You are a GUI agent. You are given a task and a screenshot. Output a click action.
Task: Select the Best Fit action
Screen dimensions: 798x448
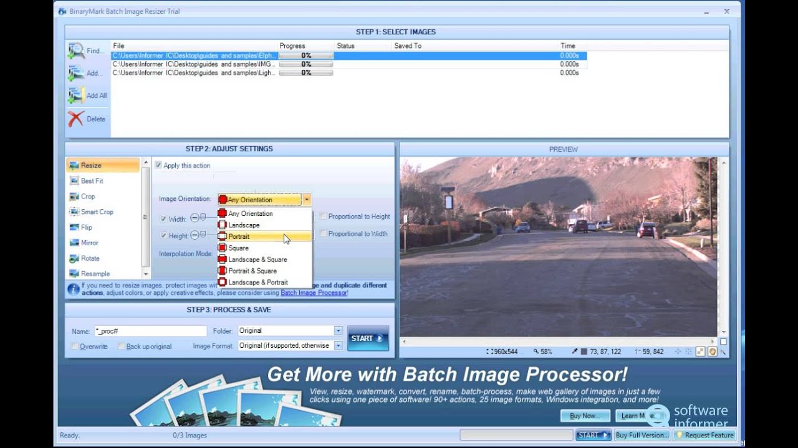coord(103,181)
